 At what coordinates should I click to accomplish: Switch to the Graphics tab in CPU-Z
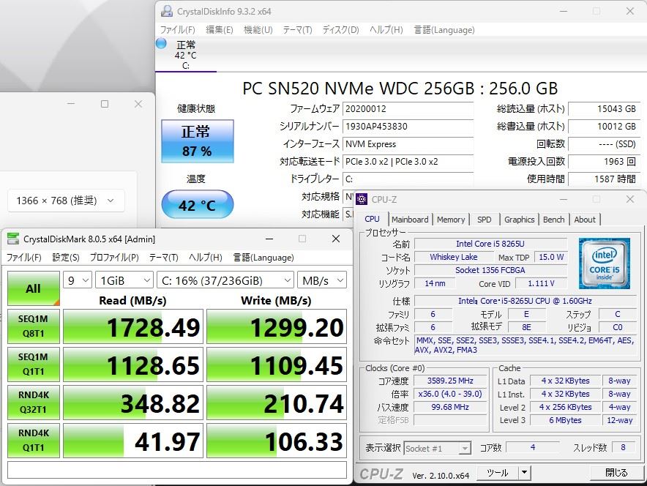519,220
